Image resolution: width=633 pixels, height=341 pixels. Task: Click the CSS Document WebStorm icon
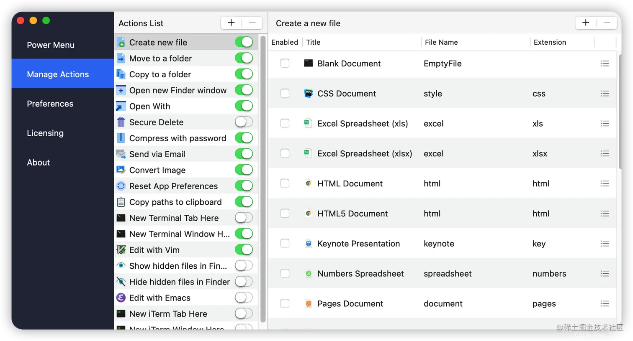(309, 93)
